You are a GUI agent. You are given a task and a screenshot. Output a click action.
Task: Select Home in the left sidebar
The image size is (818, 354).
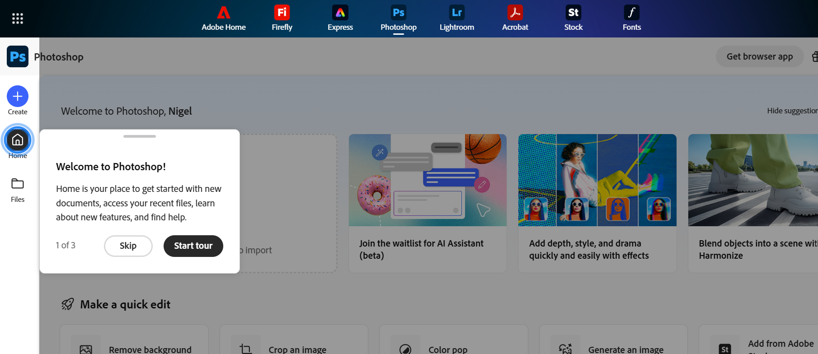(18, 140)
